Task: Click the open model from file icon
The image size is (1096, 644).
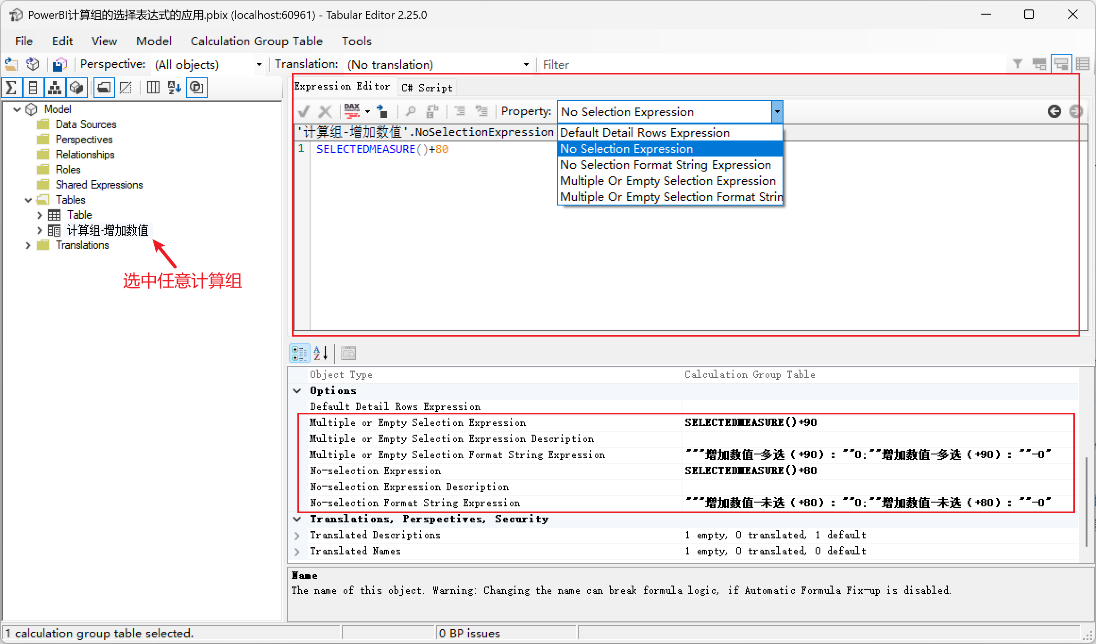Action: (x=11, y=64)
